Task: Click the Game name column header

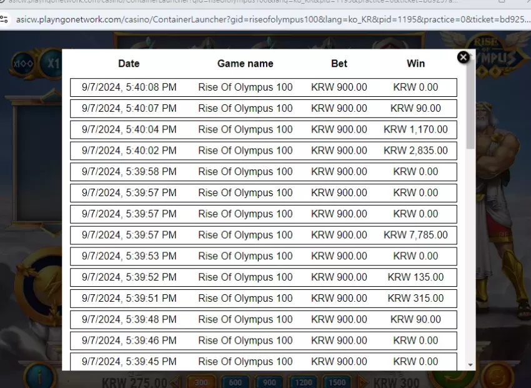Action: click(245, 63)
